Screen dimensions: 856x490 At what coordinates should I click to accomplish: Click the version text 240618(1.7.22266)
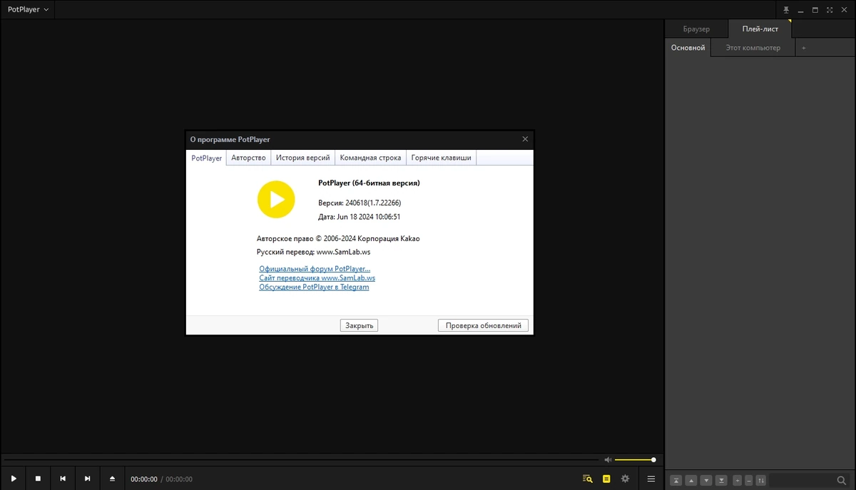point(374,203)
